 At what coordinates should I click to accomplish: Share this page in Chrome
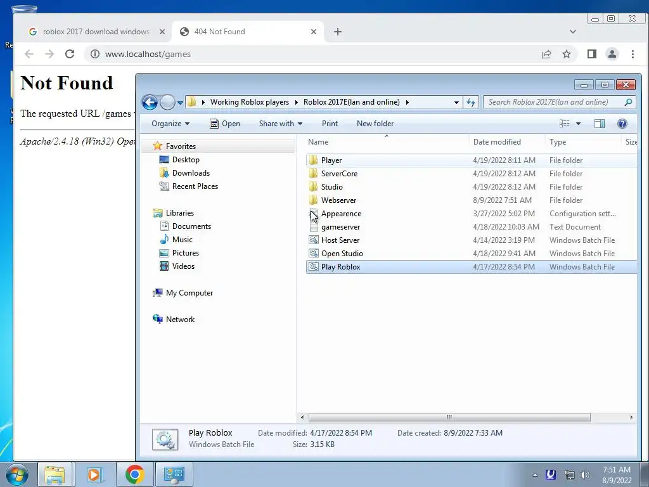546,54
